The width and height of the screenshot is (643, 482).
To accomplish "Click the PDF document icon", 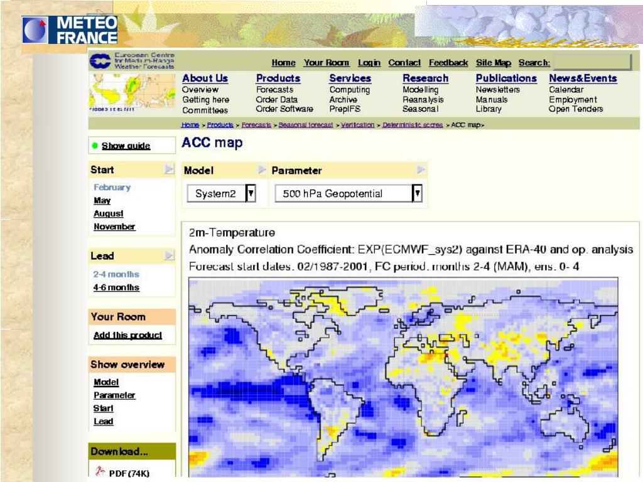I will [x=100, y=471].
